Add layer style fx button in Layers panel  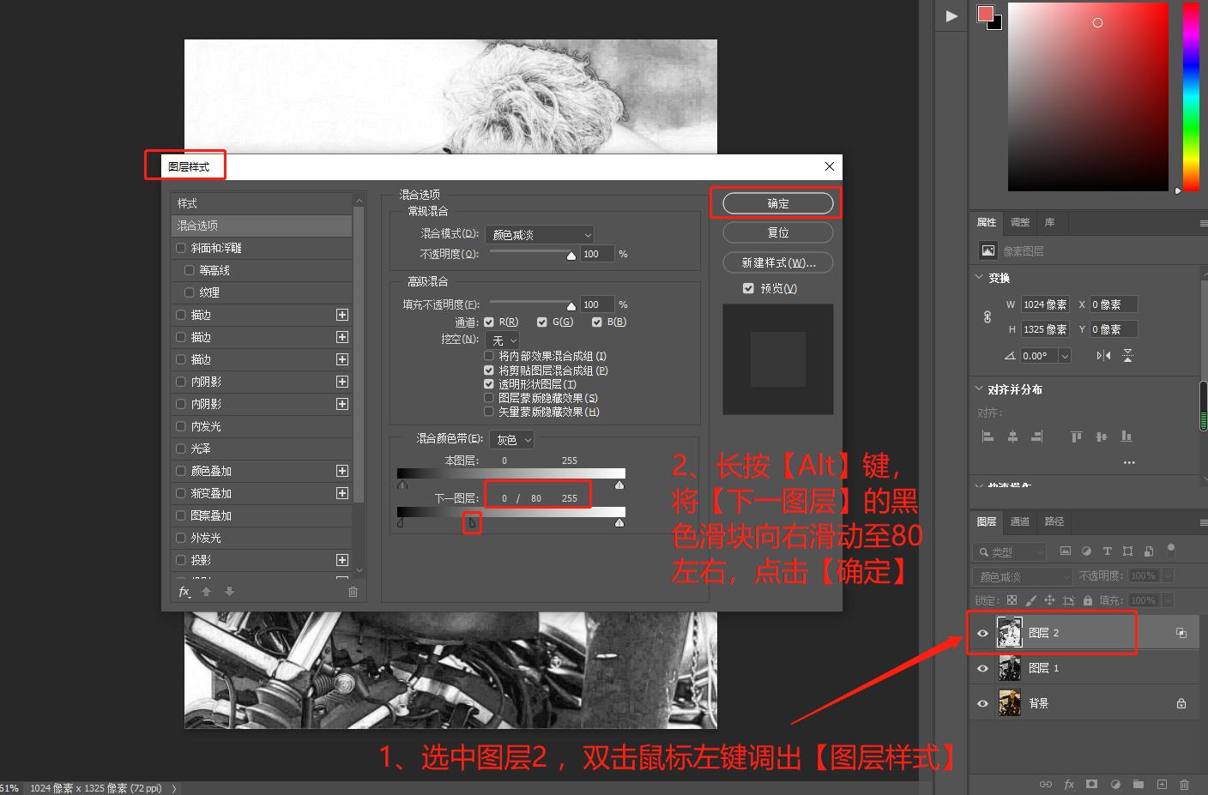[1069, 784]
